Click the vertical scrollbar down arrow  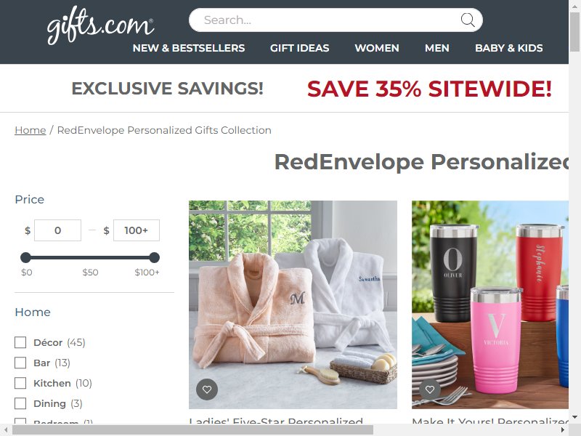tap(574, 417)
